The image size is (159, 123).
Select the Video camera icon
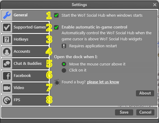tap(7, 88)
